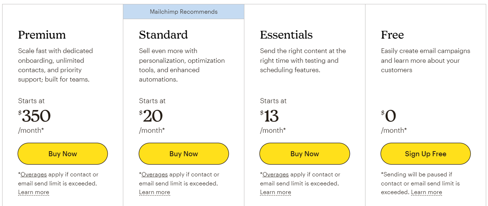Viewport: 488px width, 206px height.
Task: Open Overages link in Premium column
Action: point(34,175)
